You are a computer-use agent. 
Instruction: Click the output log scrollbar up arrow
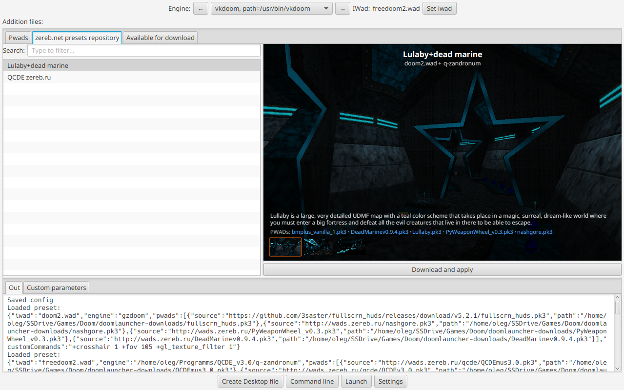pyautogui.click(x=617, y=298)
